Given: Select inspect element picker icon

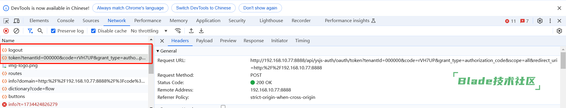Looking at the screenshot, I should [x=6, y=21].
